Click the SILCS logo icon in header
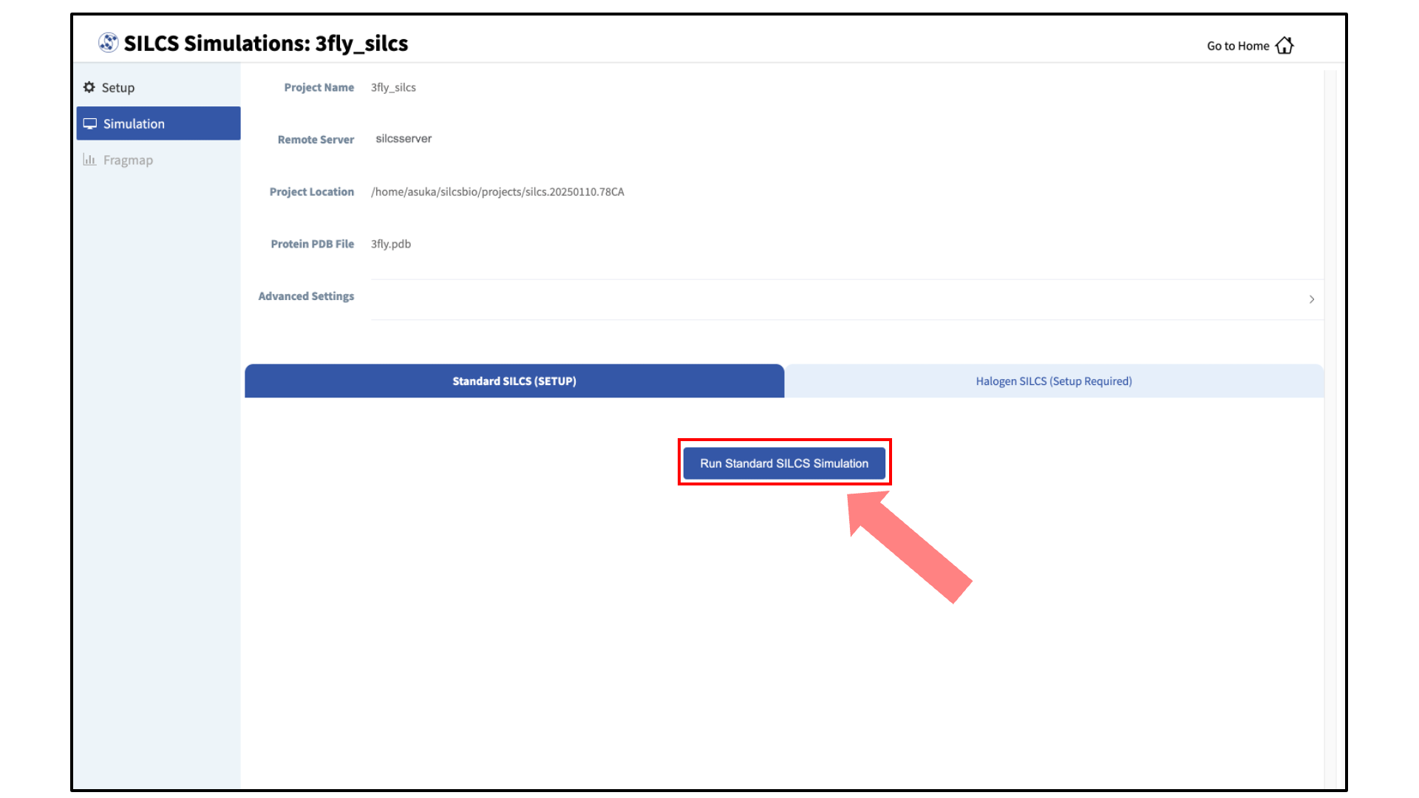This screenshot has width=1419, height=798. click(109, 43)
